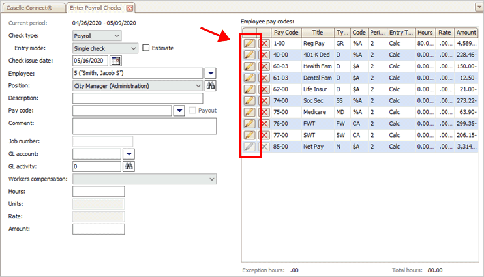
Task: Edit the Life Insur pay code row
Action: coord(249,89)
